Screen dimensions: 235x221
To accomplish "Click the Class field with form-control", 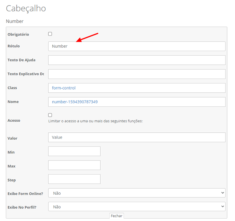I will point(137,88).
